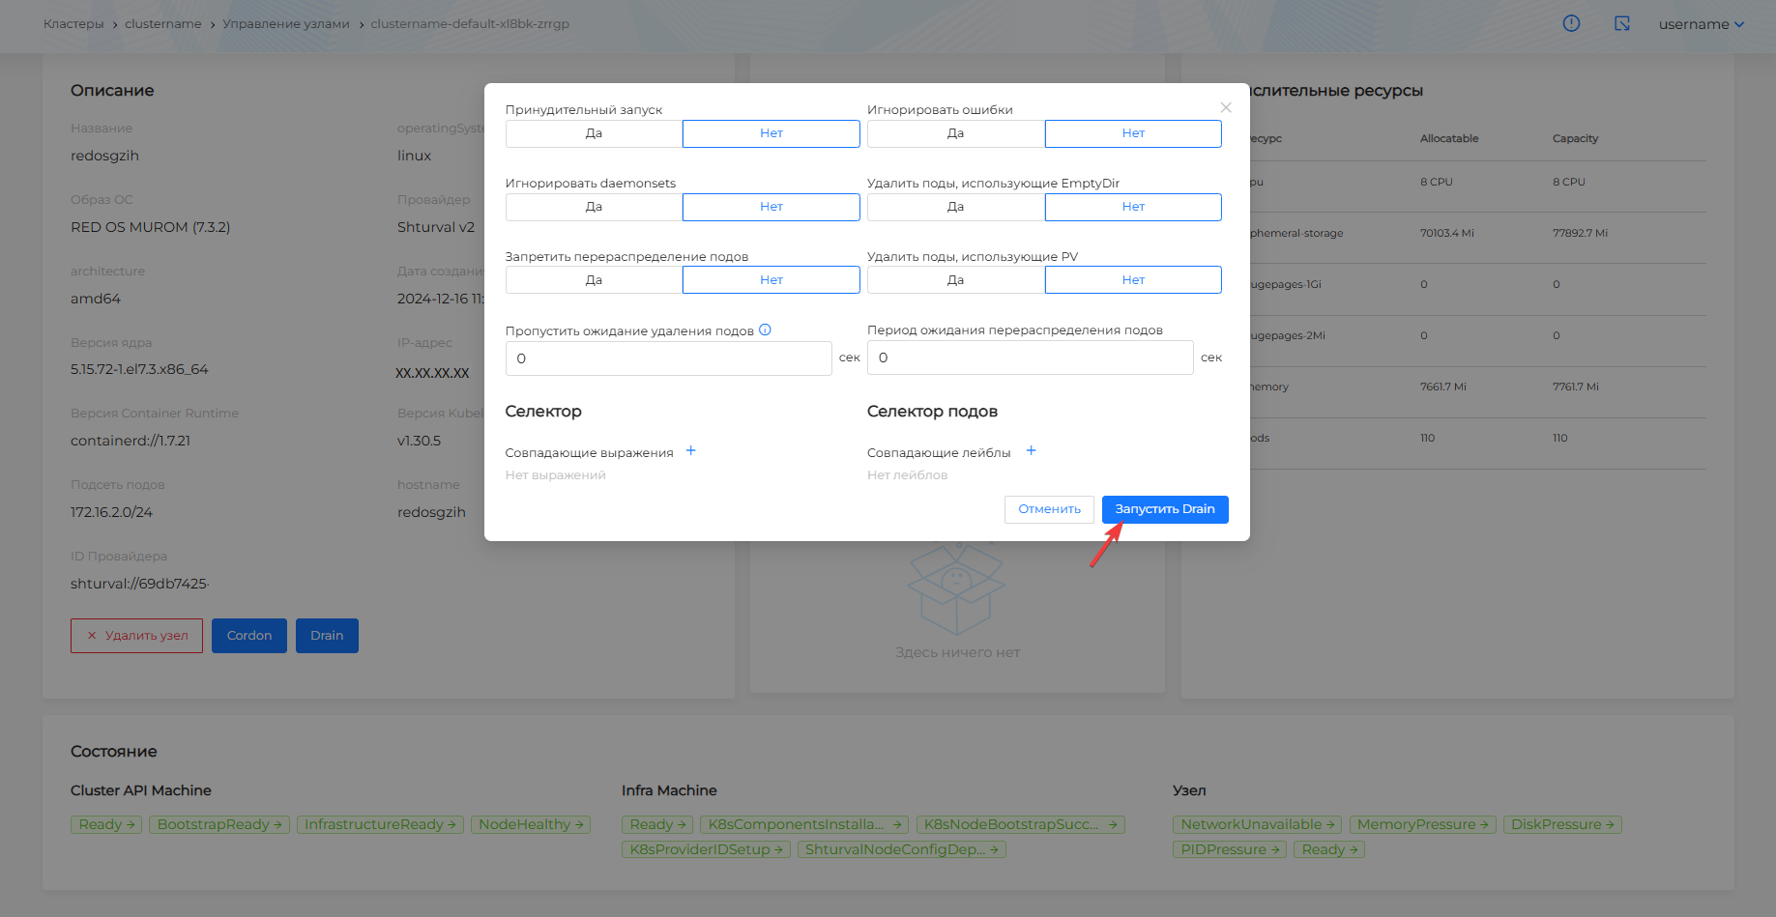The image size is (1776, 917).
Task: Expand the username account dropdown
Action: 1701,24
